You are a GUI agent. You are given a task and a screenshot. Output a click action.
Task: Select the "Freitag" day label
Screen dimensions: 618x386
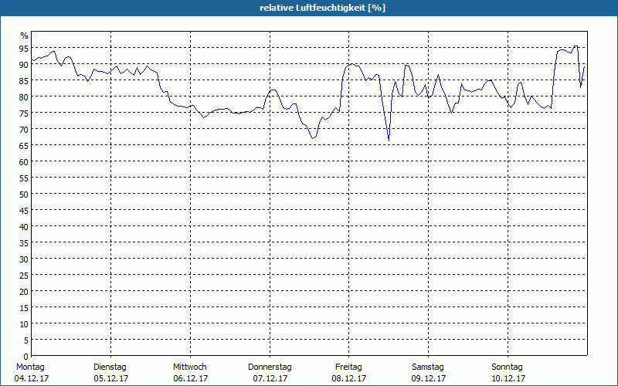348,367
